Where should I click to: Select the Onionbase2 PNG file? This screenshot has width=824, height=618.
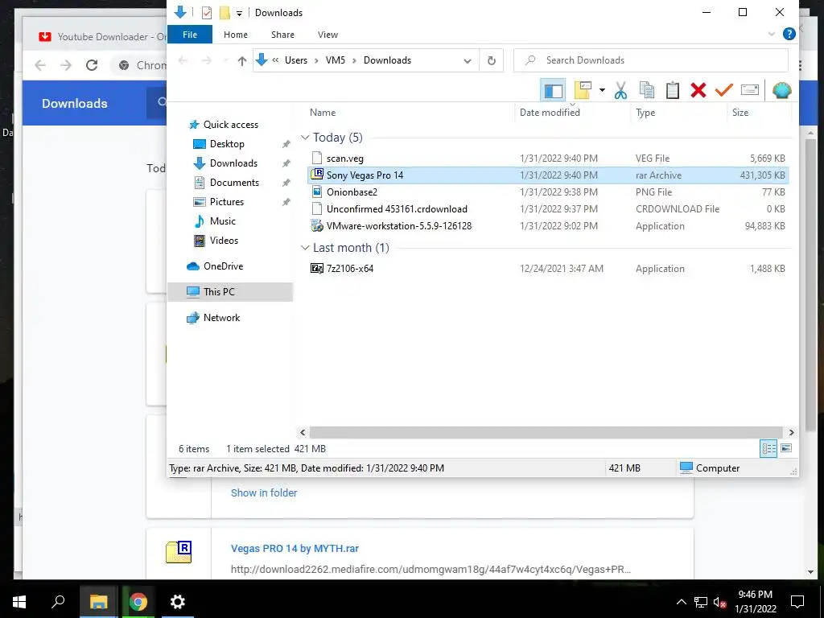coord(548,192)
